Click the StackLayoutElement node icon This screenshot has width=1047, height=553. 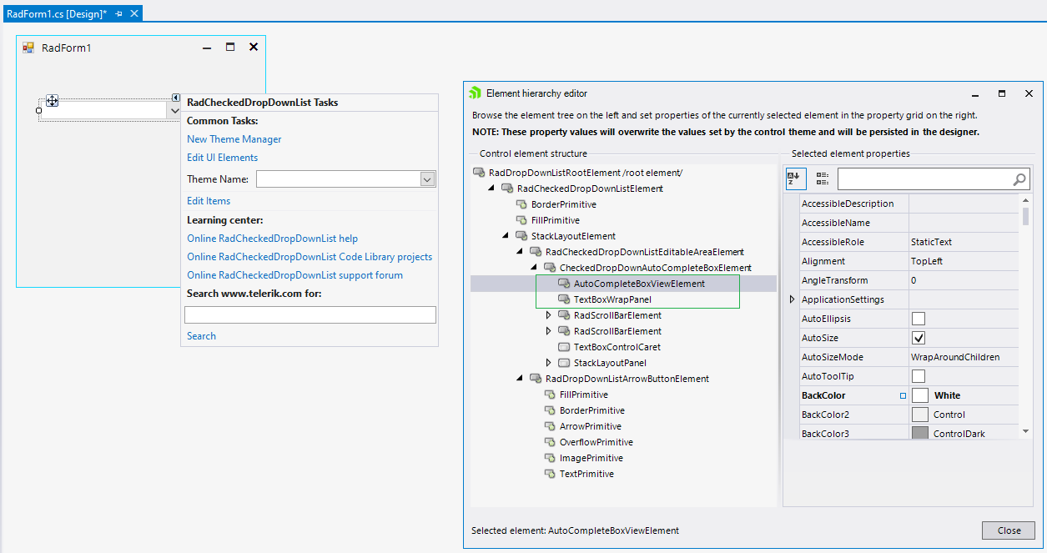coord(521,236)
